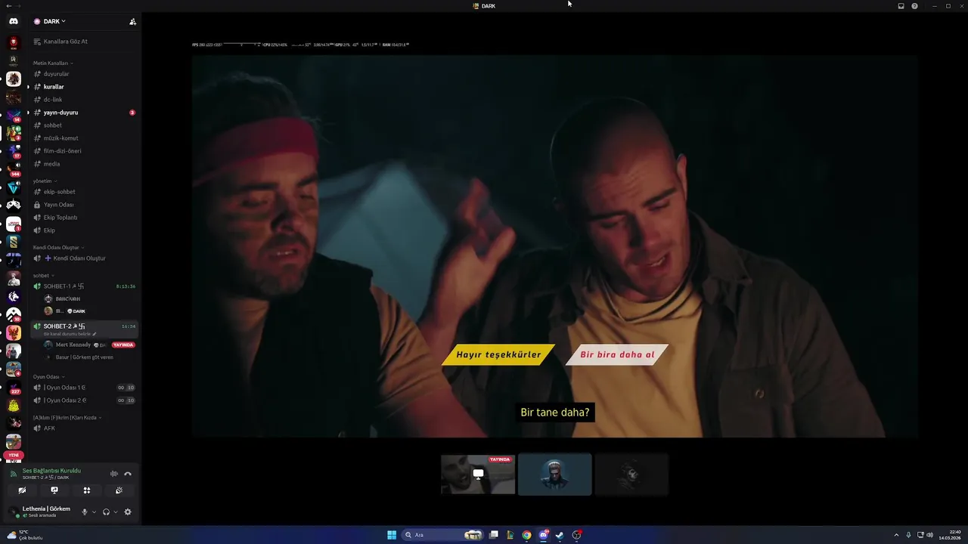The image size is (968, 544).
Task: Toggle camera on in voice panel
Action: (22, 490)
